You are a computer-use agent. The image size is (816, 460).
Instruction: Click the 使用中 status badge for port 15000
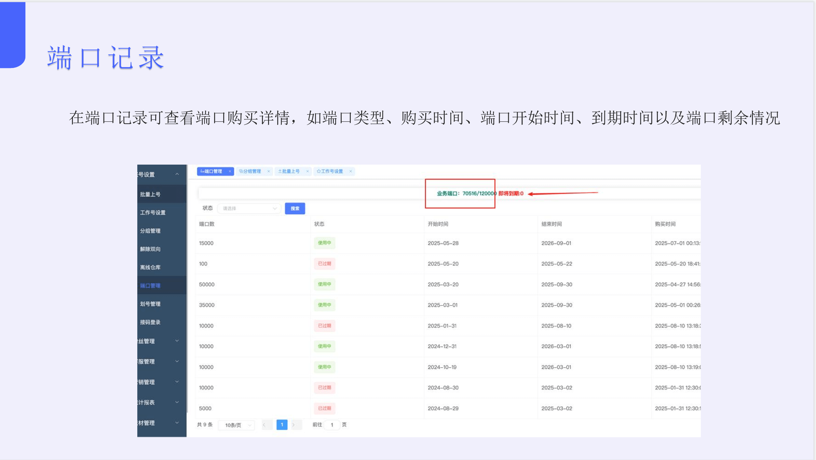coord(325,243)
